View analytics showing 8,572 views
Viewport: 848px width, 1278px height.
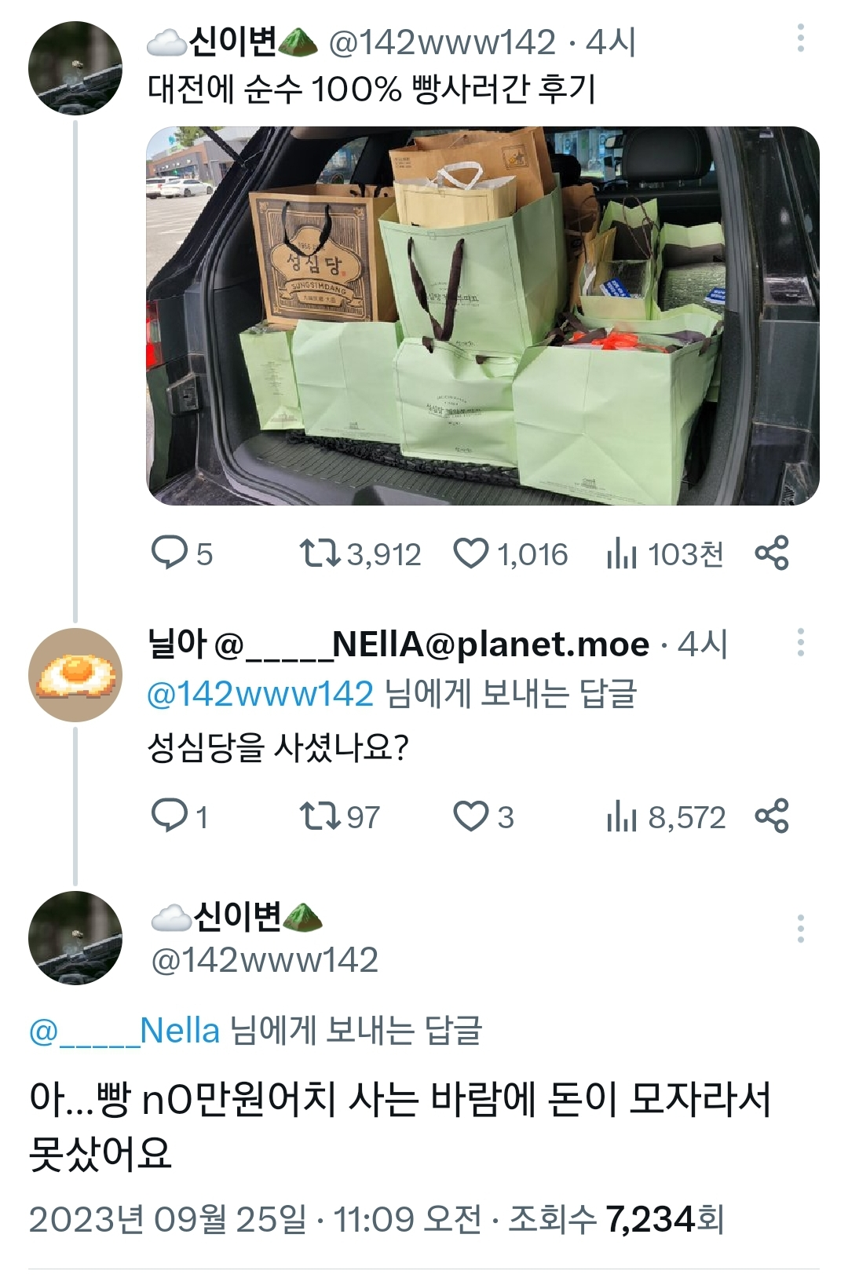pos(621,817)
